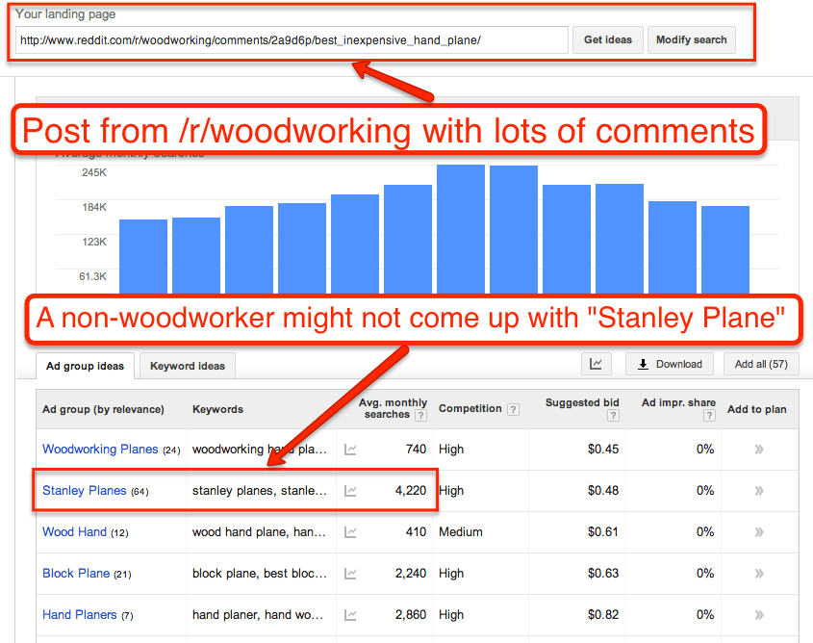The image size is (813, 643).
Task: Open the Woodworking Planes ad group link
Action: pos(100,449)
